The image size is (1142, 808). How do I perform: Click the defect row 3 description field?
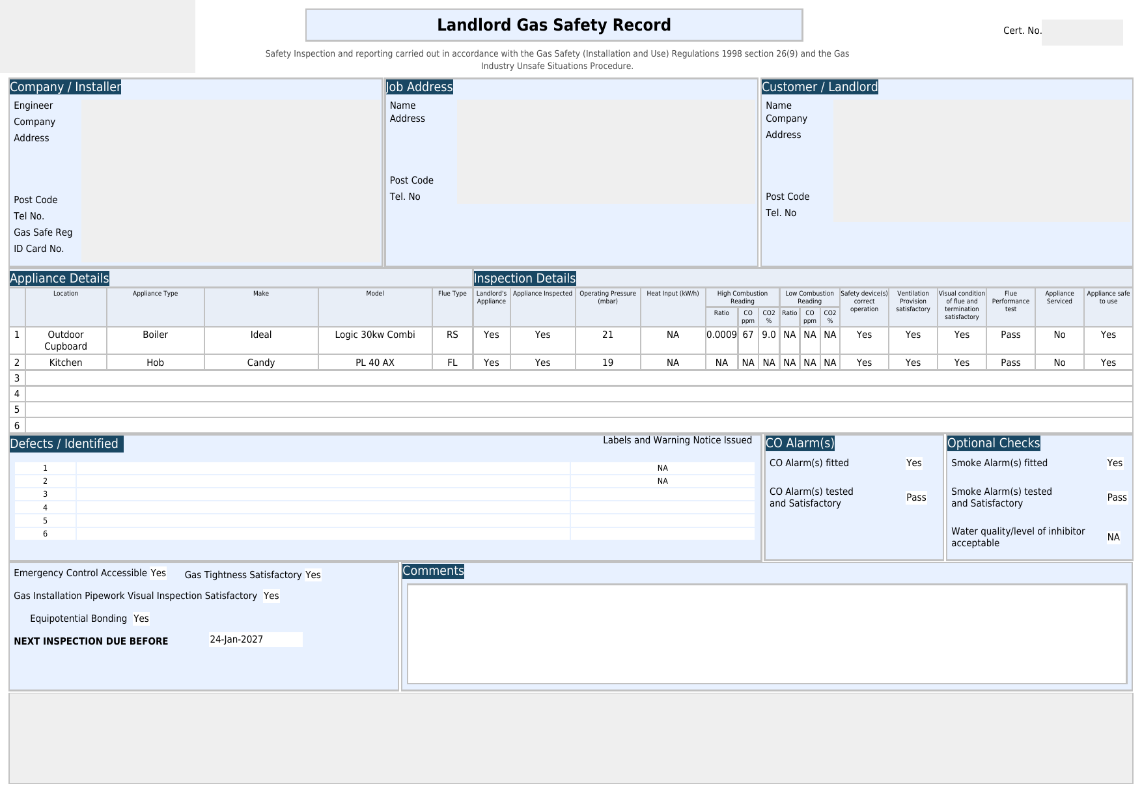point(323,494)
